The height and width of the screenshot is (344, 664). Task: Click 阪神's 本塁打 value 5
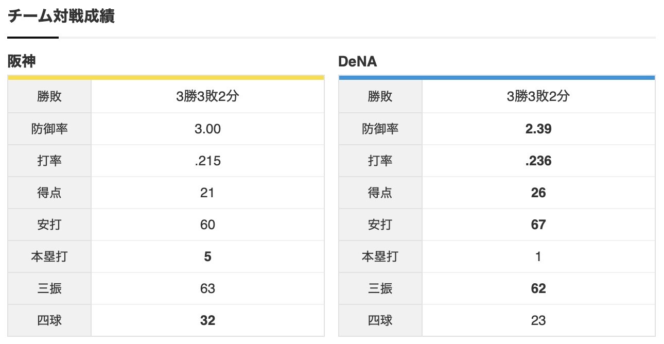click(x=207, y=256)
